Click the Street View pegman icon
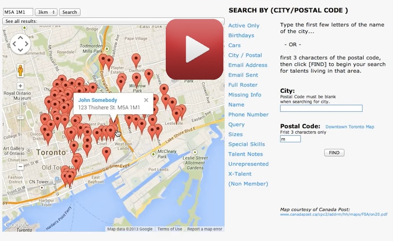The width and height of the screenshot is (393, 241). click(20, 70)
